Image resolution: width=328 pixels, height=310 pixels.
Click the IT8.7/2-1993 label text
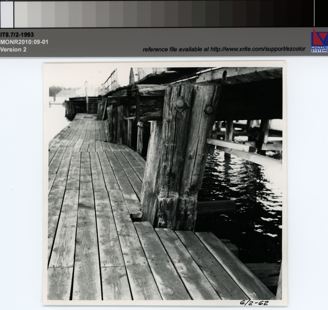(17, 35)
